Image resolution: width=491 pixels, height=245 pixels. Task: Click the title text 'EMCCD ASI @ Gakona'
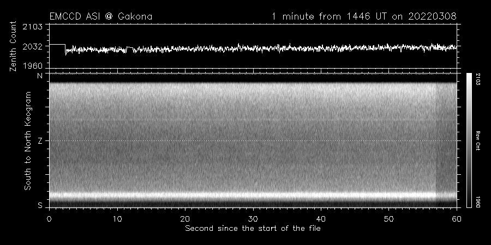coord(101,16)
